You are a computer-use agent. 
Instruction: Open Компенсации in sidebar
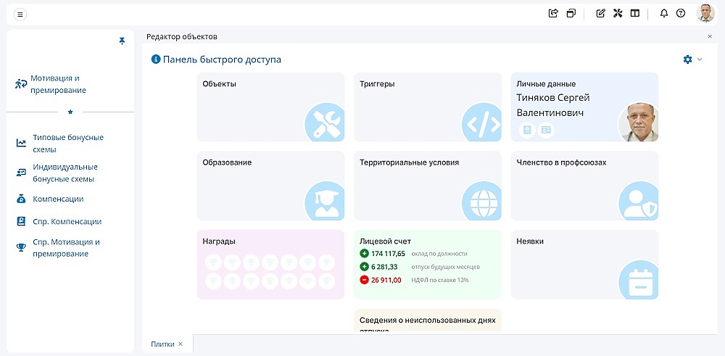click(x=58, y=199)
